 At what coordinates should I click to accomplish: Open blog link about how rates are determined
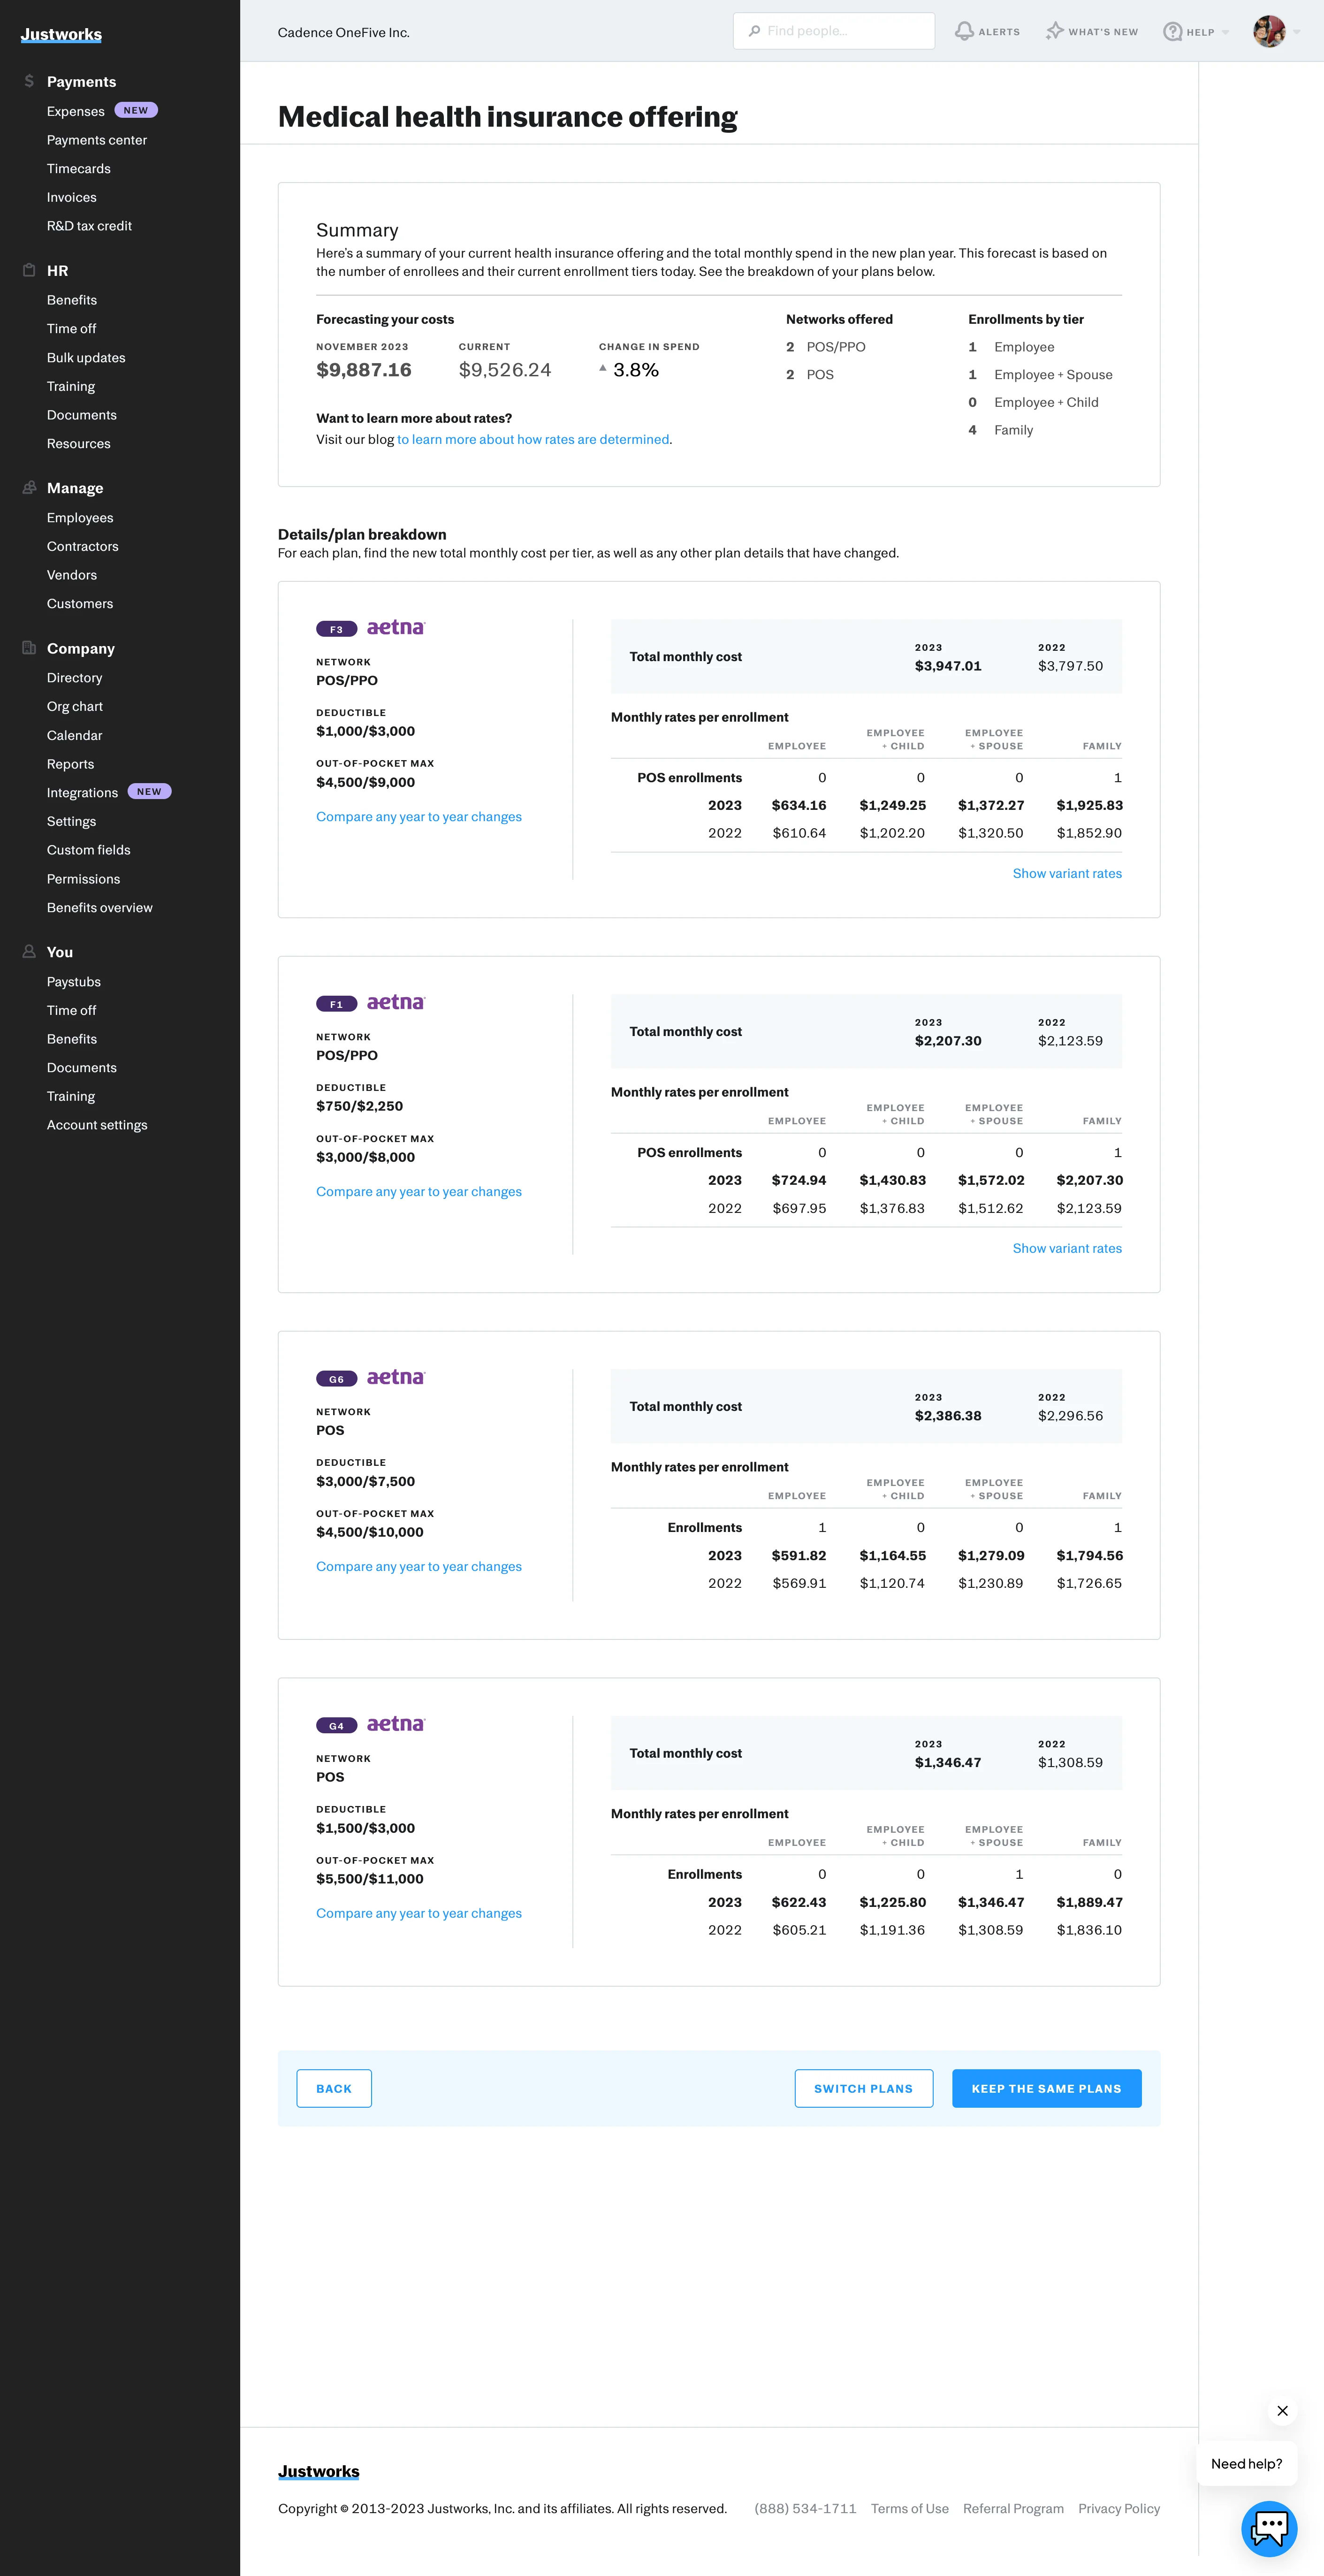click(x=533, y=439)
